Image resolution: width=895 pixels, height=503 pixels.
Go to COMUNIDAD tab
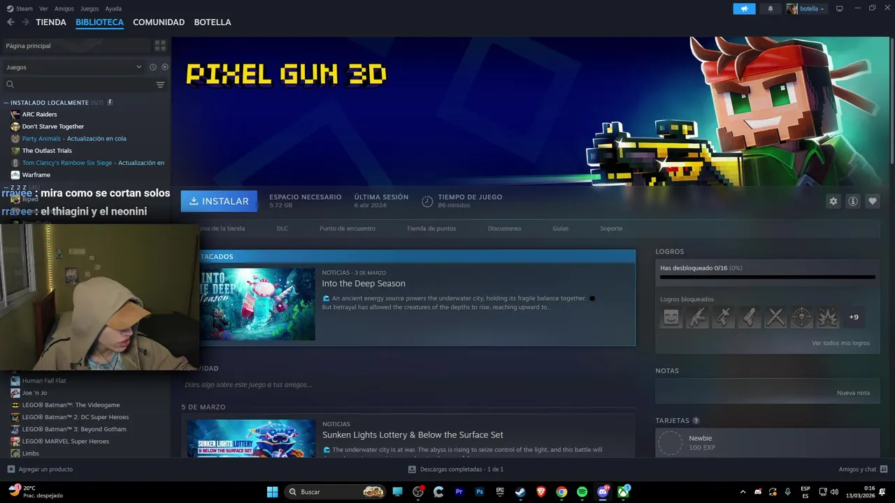[x=159, y=22]
